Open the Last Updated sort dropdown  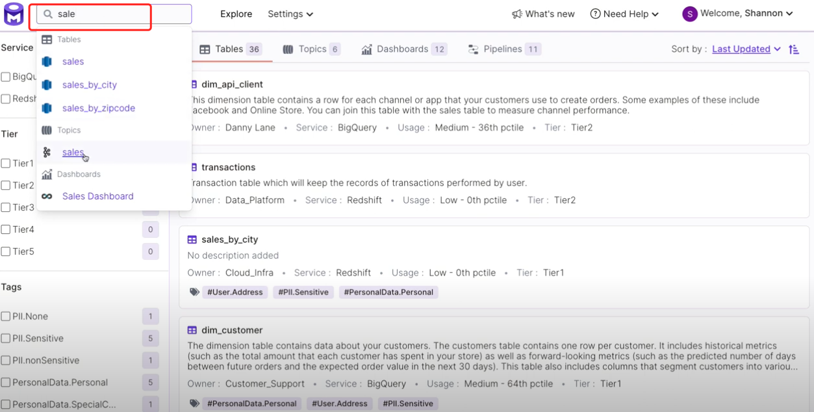746,49
